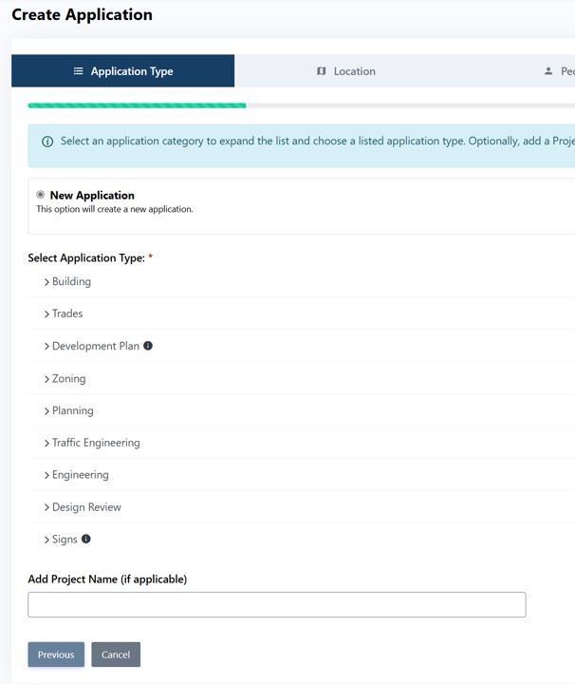Switch to the Location tab
Screen dimensions: 575x684
click(x=346, y=71)
